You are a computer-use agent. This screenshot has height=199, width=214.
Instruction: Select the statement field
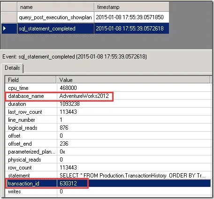[x=19, y=176]
